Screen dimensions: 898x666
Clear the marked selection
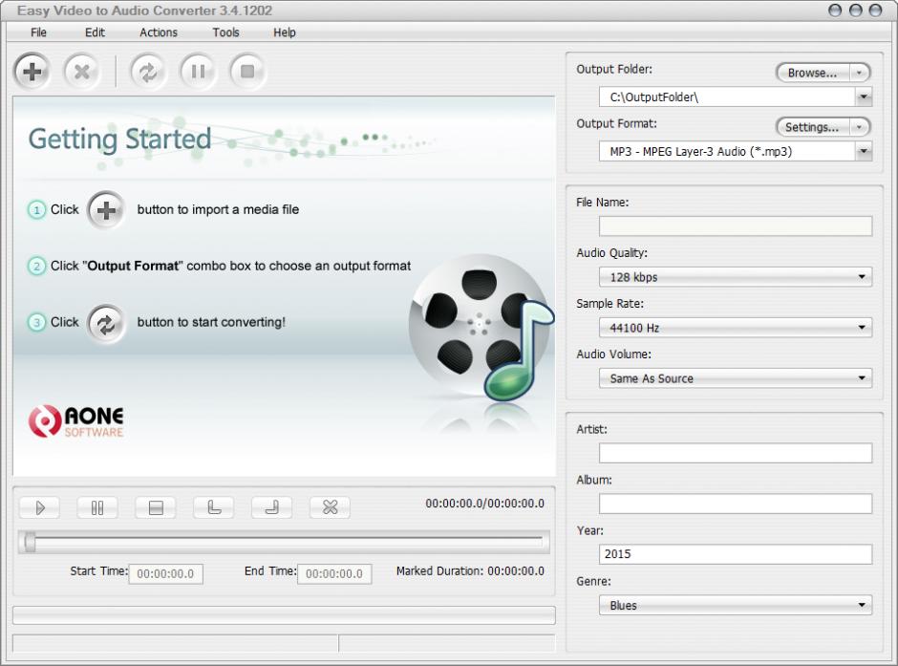[330, 507]
